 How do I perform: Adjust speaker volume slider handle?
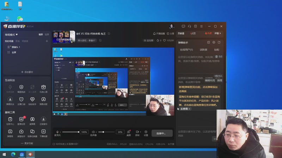pyautogui.click(x=103, y=132)
